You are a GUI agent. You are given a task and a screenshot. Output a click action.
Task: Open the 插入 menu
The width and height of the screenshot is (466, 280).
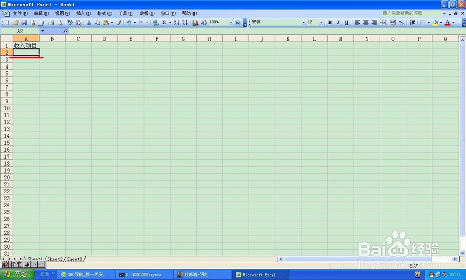point(83,14)
